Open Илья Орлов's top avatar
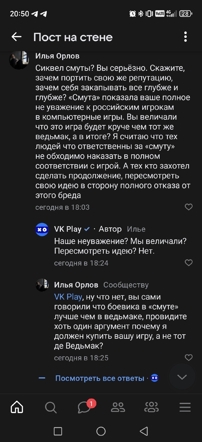Image resolution: width=202 pixels, height=442 pixels. [x=19, y=60]
